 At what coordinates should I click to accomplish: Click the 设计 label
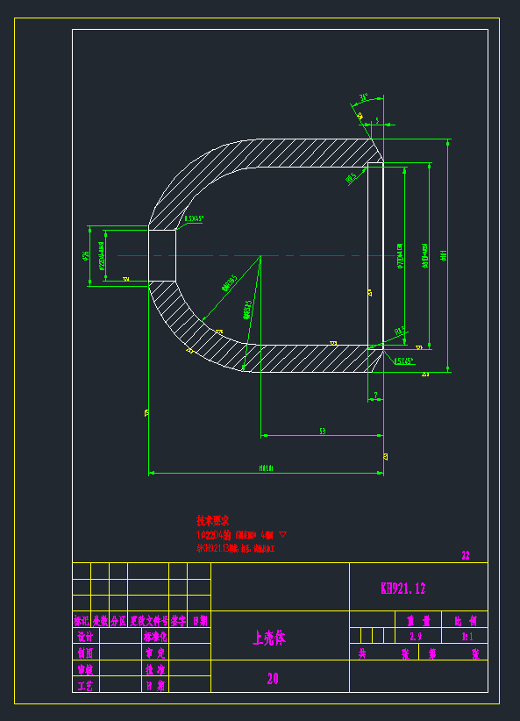click(85, 637)
